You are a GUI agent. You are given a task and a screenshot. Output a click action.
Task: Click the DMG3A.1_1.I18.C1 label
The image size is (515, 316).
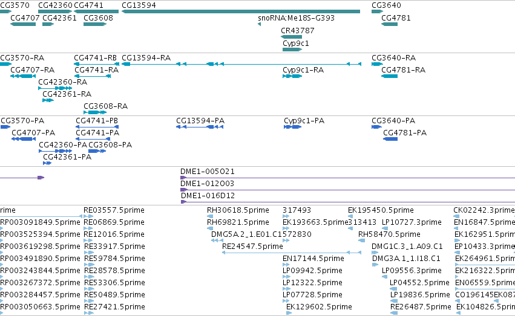(406, 259)
